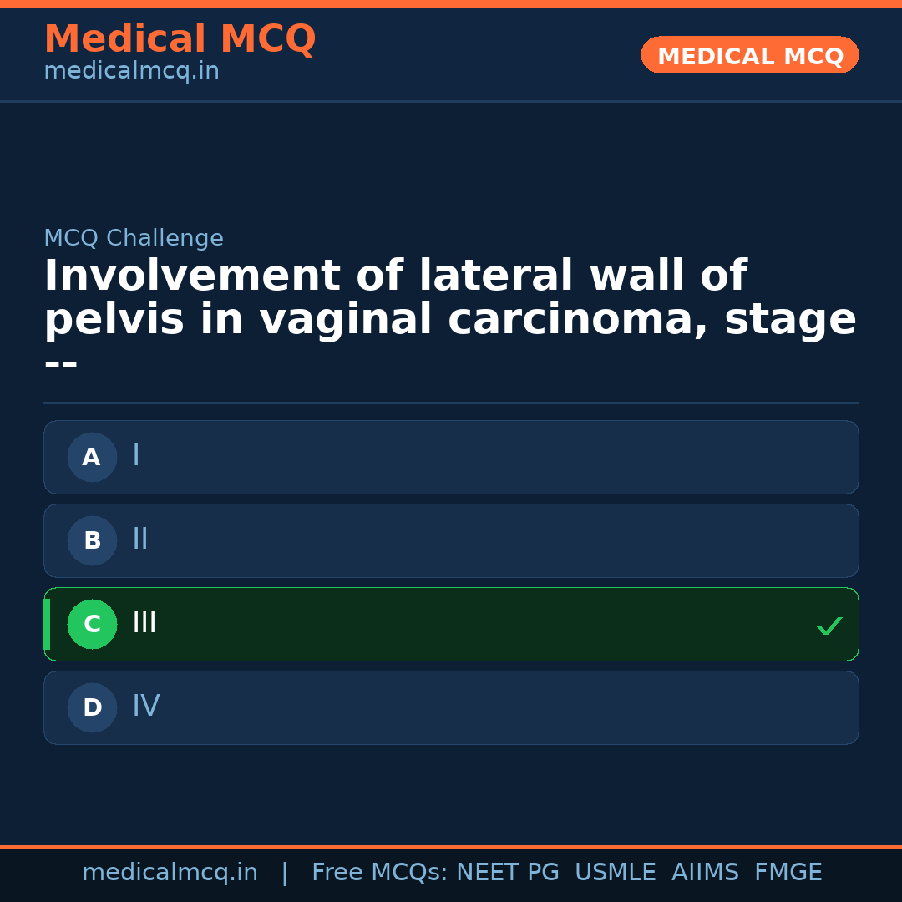
Task: Click the green checkmark on option C
Action: coord(829,626)
